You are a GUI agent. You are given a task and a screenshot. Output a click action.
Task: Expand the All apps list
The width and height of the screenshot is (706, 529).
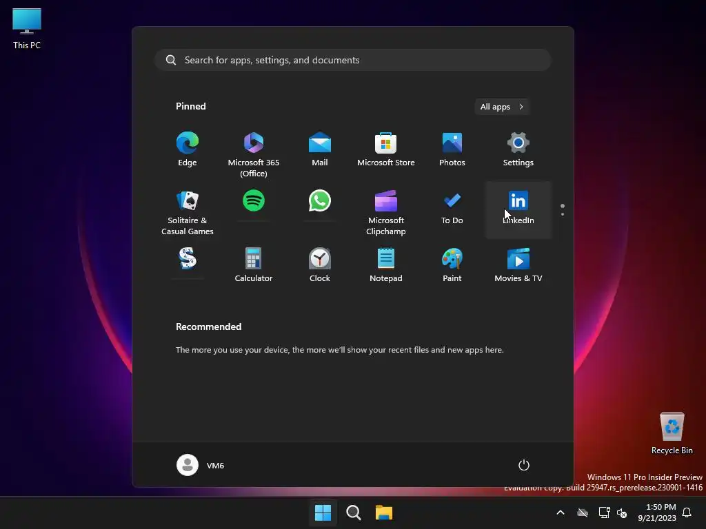point(502,107)
